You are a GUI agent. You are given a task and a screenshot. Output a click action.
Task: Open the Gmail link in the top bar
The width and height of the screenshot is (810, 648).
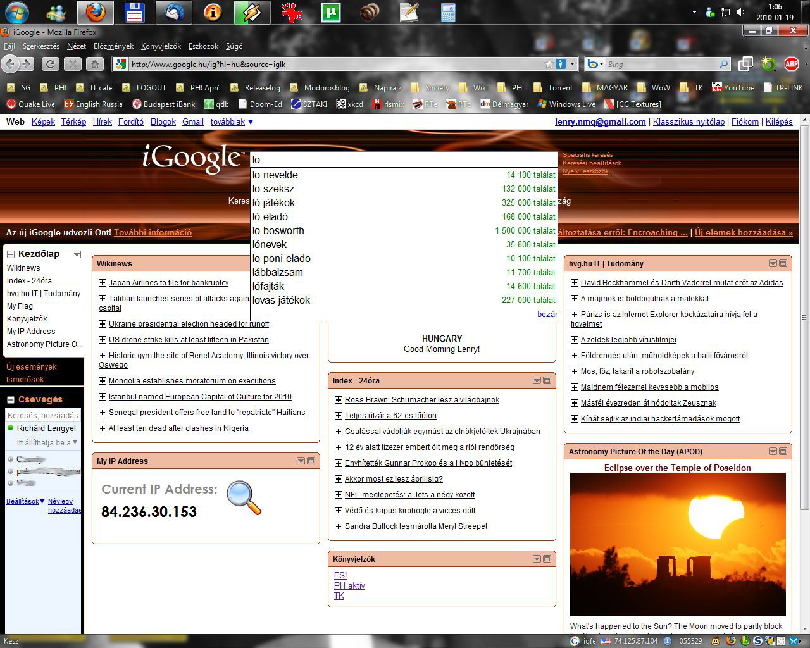(193, 121)
